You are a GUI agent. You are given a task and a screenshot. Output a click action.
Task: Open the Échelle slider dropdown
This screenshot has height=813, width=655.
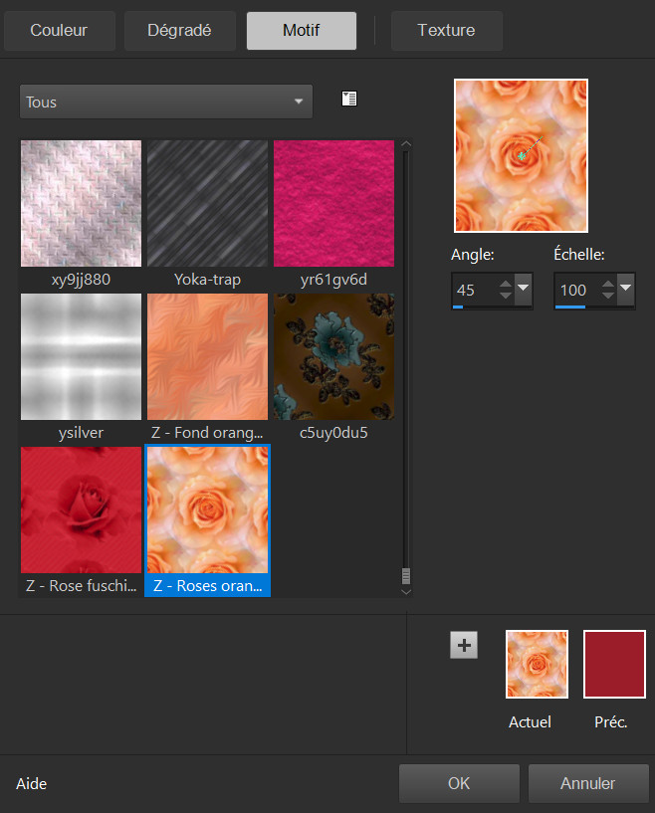pyautogui.click(x=625, y=291)
